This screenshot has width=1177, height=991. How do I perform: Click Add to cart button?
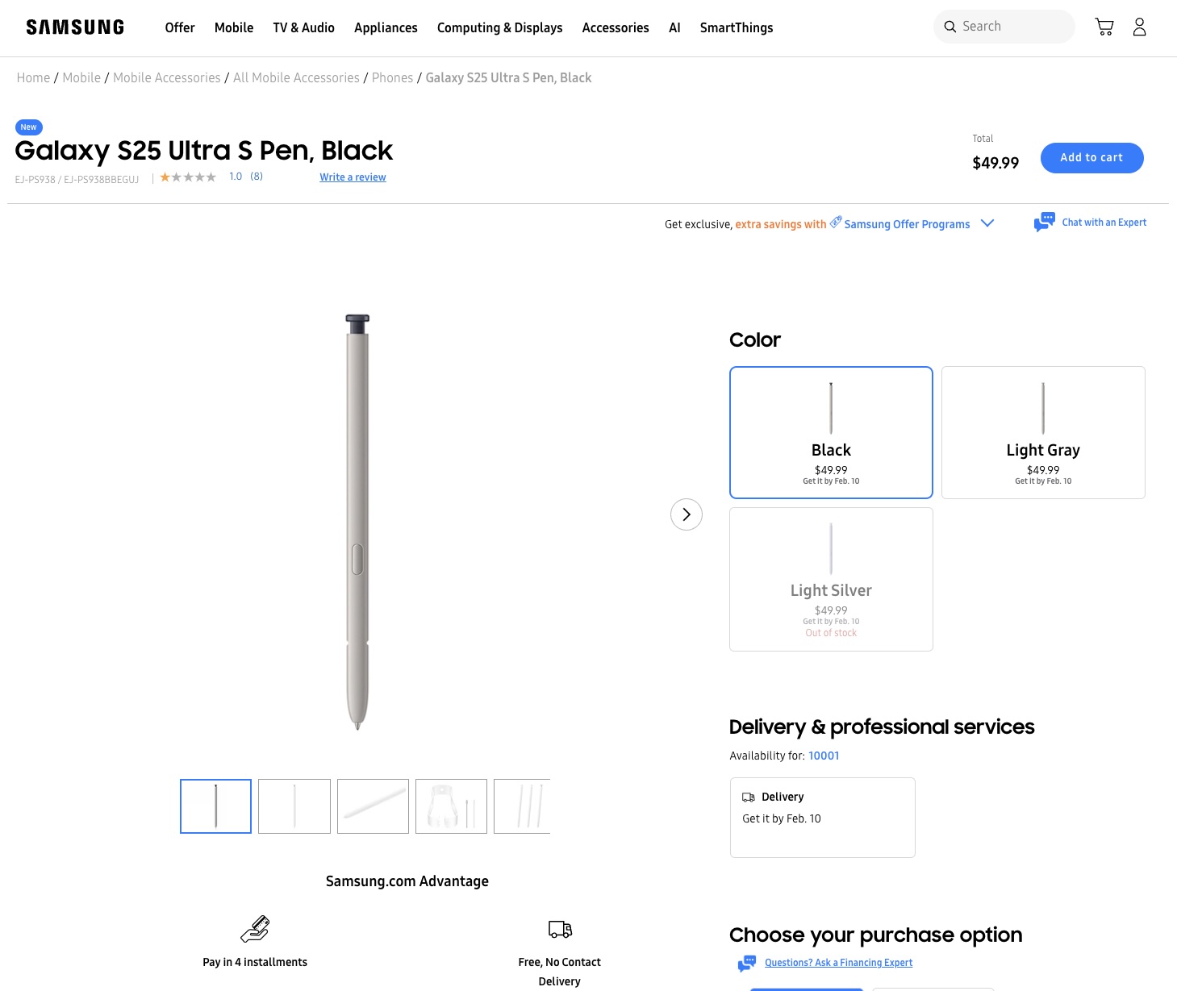pos(1091,158)
